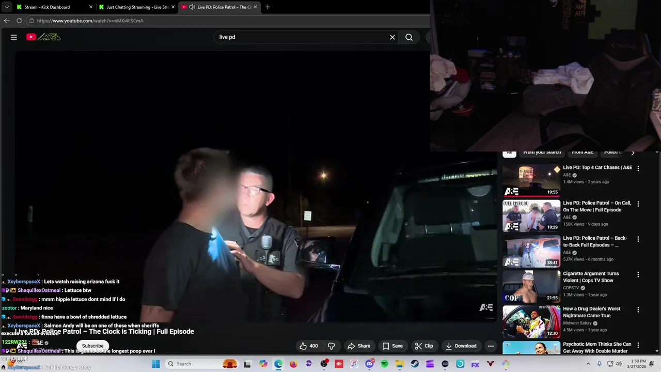Image resolution: width=661 pixels, height=372 pixels.
Task: Close the Kick Dashboard tab
Action: (x=91, y=7)
